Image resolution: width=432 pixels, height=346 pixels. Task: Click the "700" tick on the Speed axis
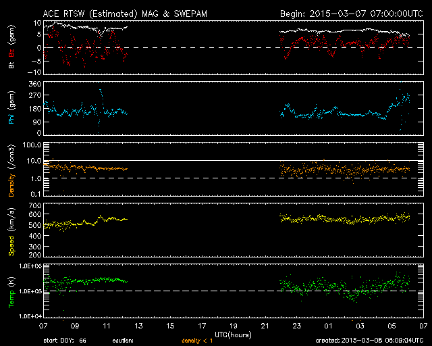pyautogui.click(x=35, y=205)
